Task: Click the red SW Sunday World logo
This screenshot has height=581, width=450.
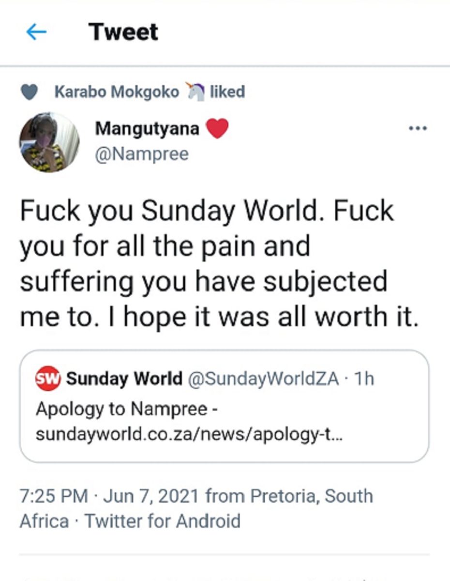Action: (x=47, y=379)
